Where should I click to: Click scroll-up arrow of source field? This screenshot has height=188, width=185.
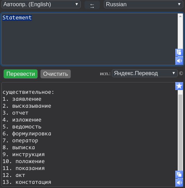pyautogui.click(x=180, y=16)
